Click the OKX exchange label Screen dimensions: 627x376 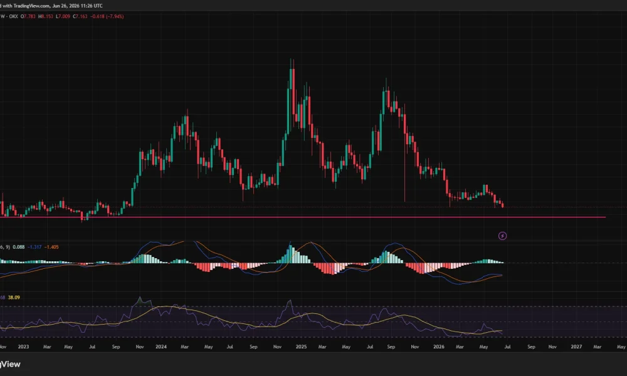tap(13, 16)
